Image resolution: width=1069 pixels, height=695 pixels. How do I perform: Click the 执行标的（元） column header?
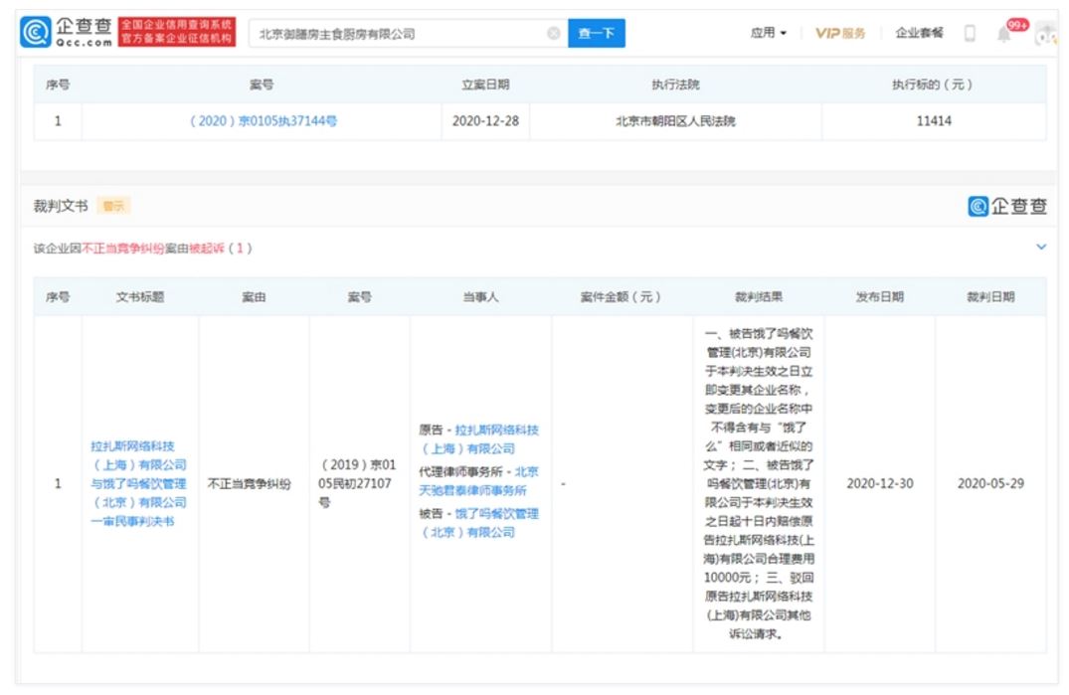click(933, 85)
